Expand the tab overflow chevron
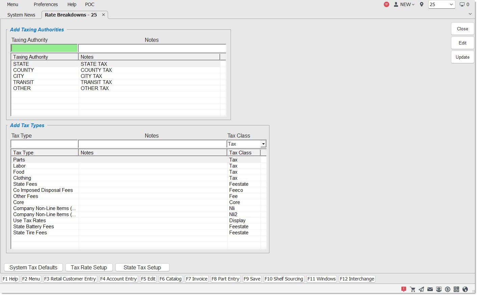The image size is (477, 295). (x=470, y=14)
